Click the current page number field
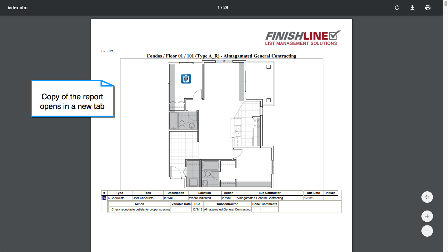Viewport: 448px width, 252px height. point(219,8)
